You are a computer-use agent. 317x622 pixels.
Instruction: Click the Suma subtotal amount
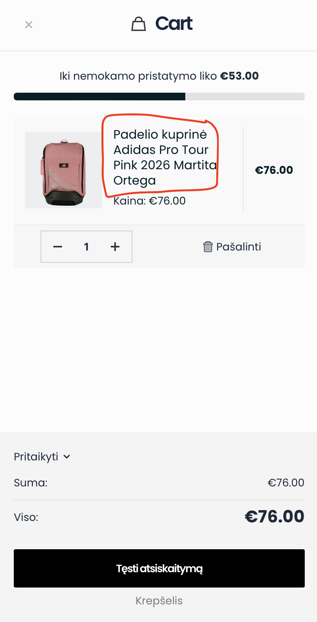[x=286, y=483]
